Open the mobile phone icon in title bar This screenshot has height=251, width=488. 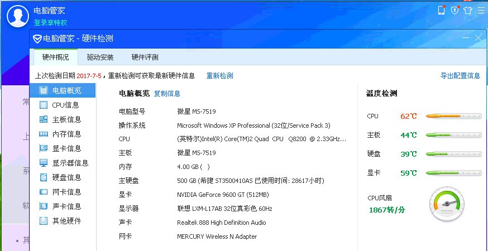pyautogui.click(x=441, y=10)
